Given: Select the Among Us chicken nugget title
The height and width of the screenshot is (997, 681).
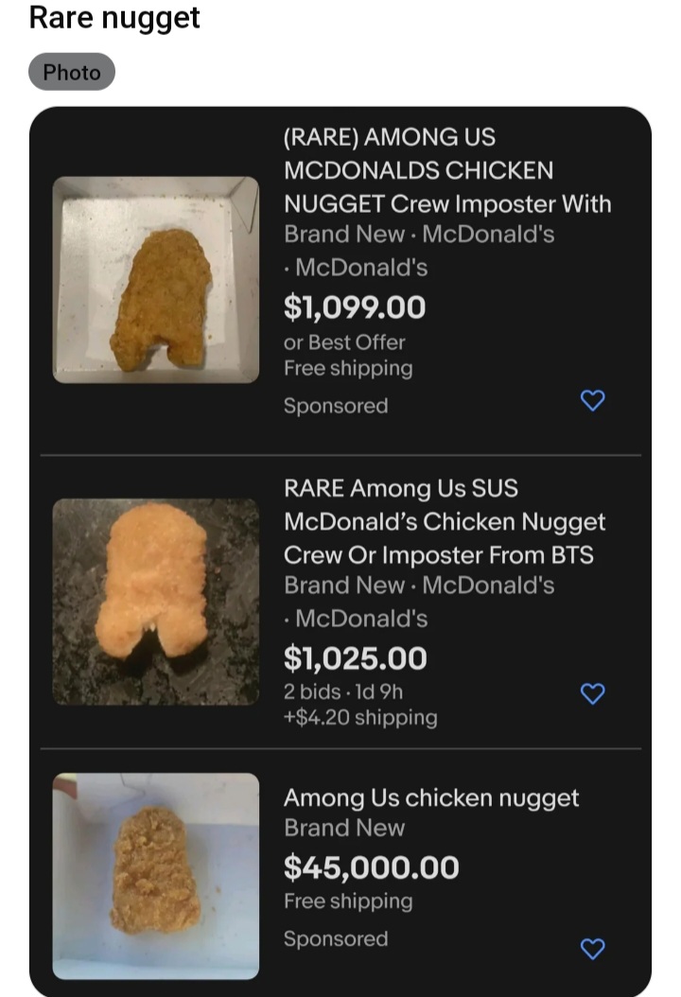Looking at the screenshot, I should [431, 797].
